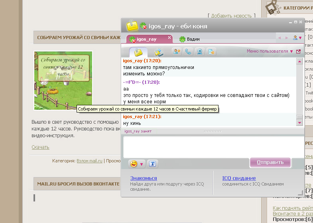The width and height of the screenshot is (313, 223).
Task: Click the chat scrollbar thumb
Action: coord(299,117)
